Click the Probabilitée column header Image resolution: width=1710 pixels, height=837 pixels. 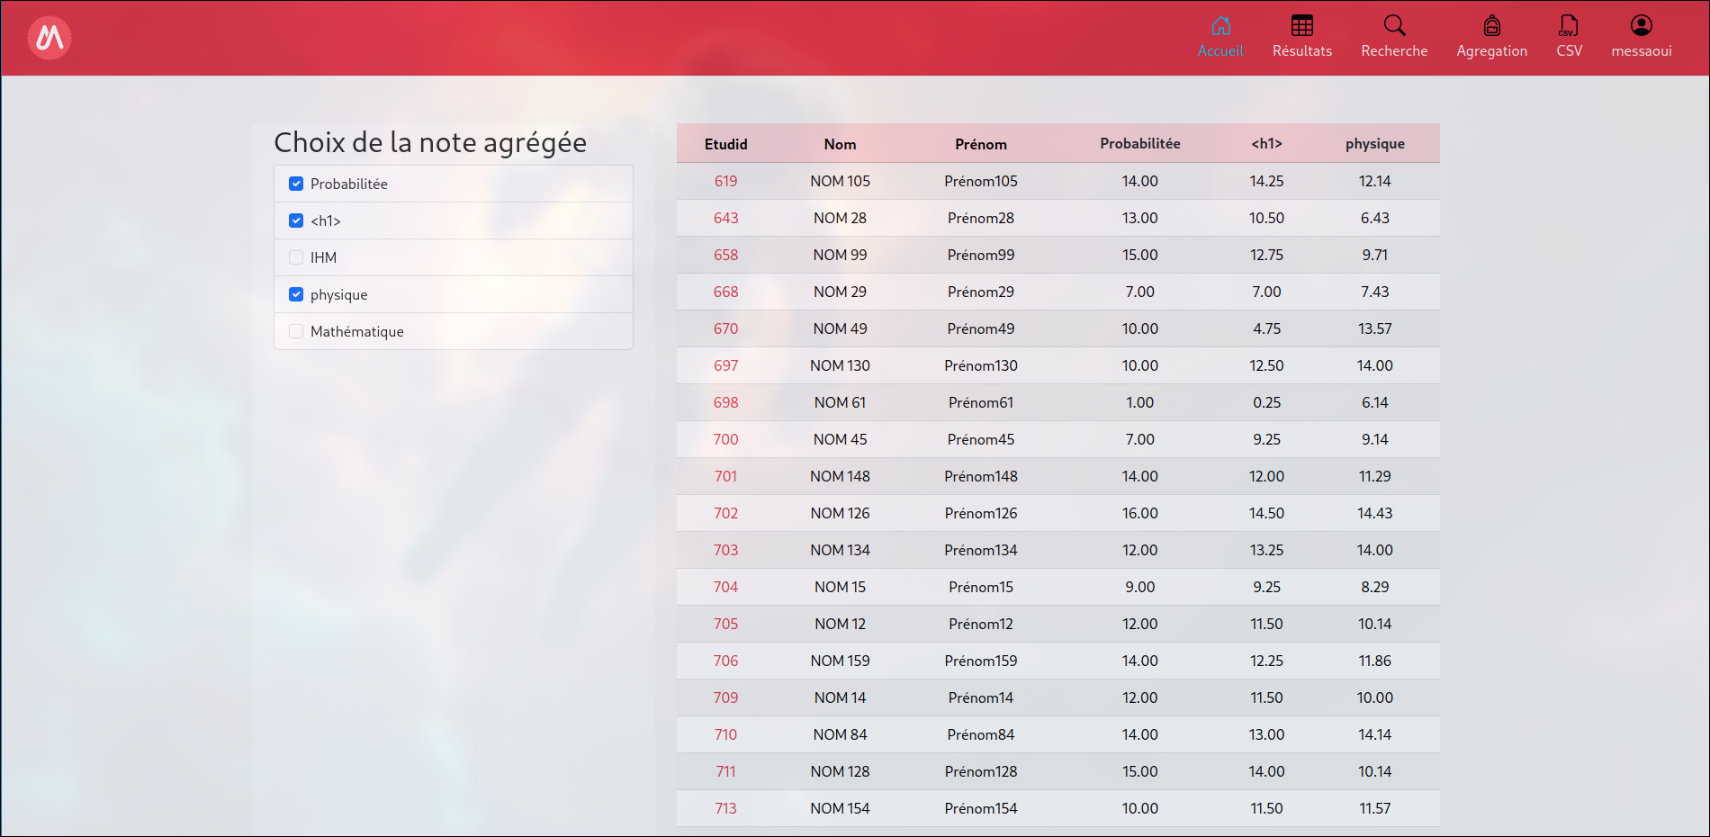[x=1139, y=144]
